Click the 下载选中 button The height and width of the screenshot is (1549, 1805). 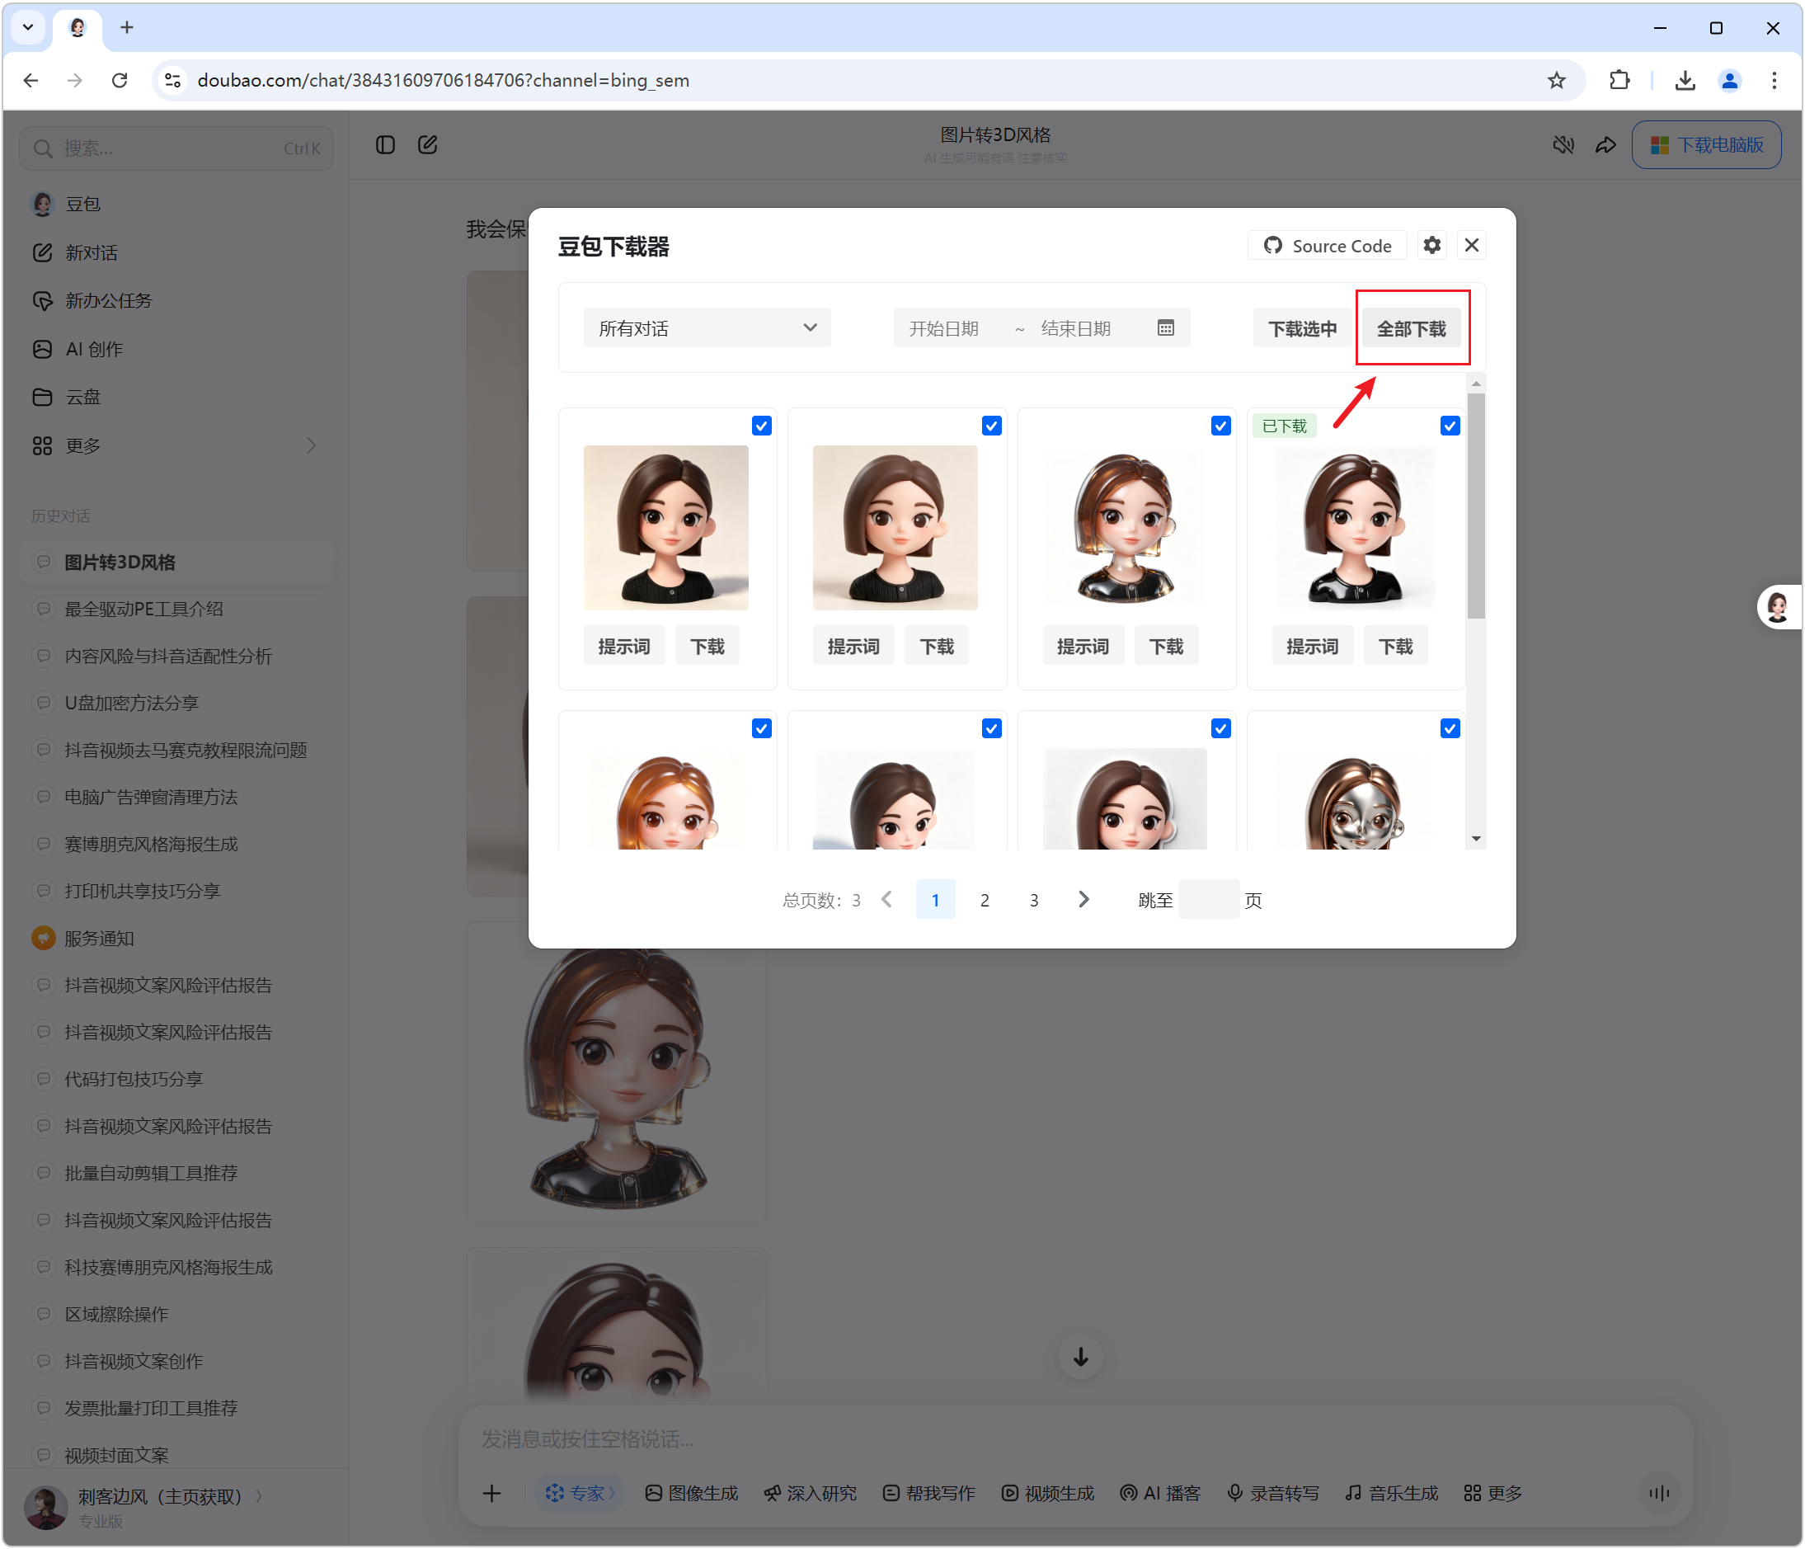point(1301,328)
